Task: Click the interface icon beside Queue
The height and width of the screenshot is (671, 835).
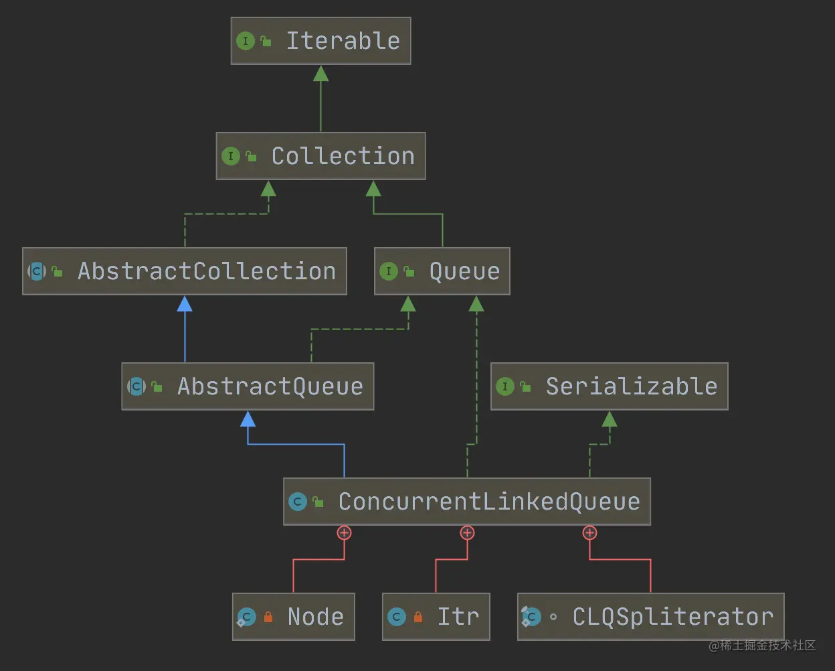Action: (x=388, y=271)
